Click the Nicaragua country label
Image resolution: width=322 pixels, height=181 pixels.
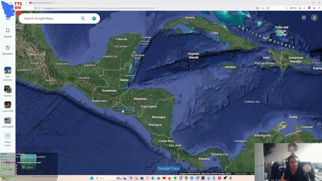(x=159, y=117)
